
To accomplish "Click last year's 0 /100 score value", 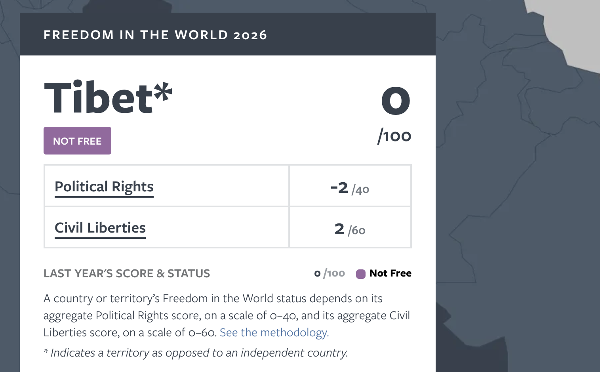I will pos(330,273).
